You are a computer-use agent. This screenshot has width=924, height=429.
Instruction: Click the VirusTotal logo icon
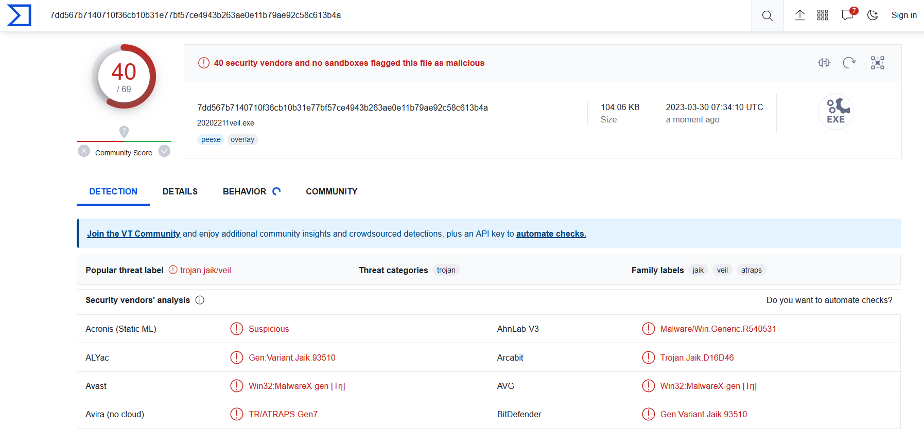click(x=19, y=15)
